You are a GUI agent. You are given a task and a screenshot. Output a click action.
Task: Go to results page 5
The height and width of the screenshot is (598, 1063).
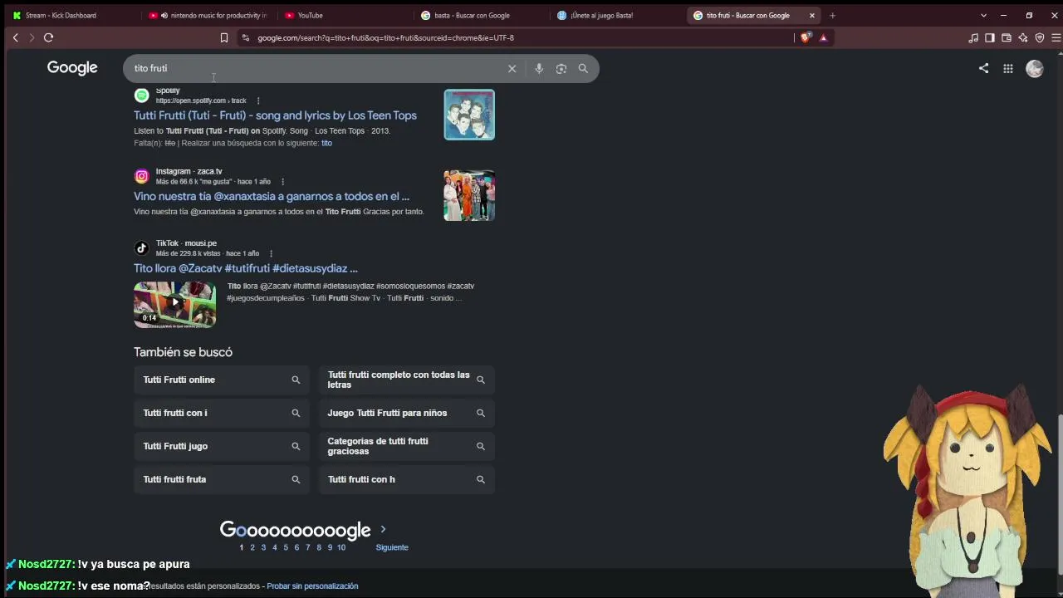(286, 547)
